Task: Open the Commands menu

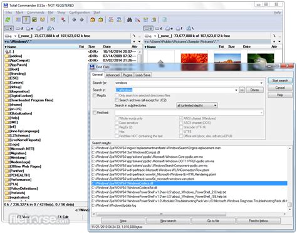Action: click(36, 13)
